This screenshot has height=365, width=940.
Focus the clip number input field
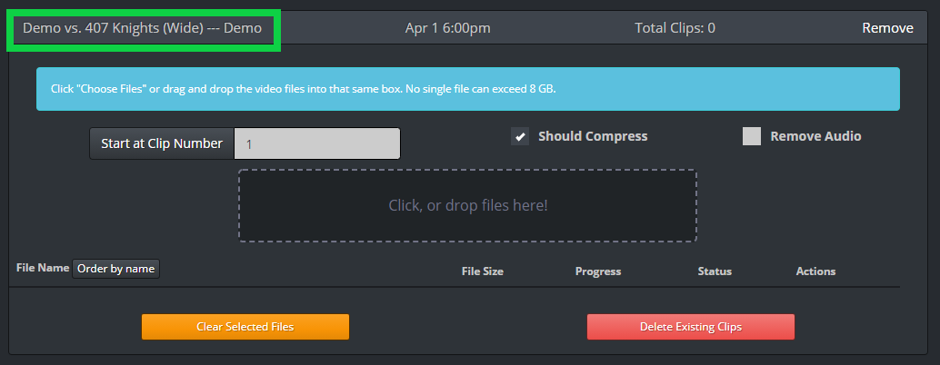coord(317,143)
